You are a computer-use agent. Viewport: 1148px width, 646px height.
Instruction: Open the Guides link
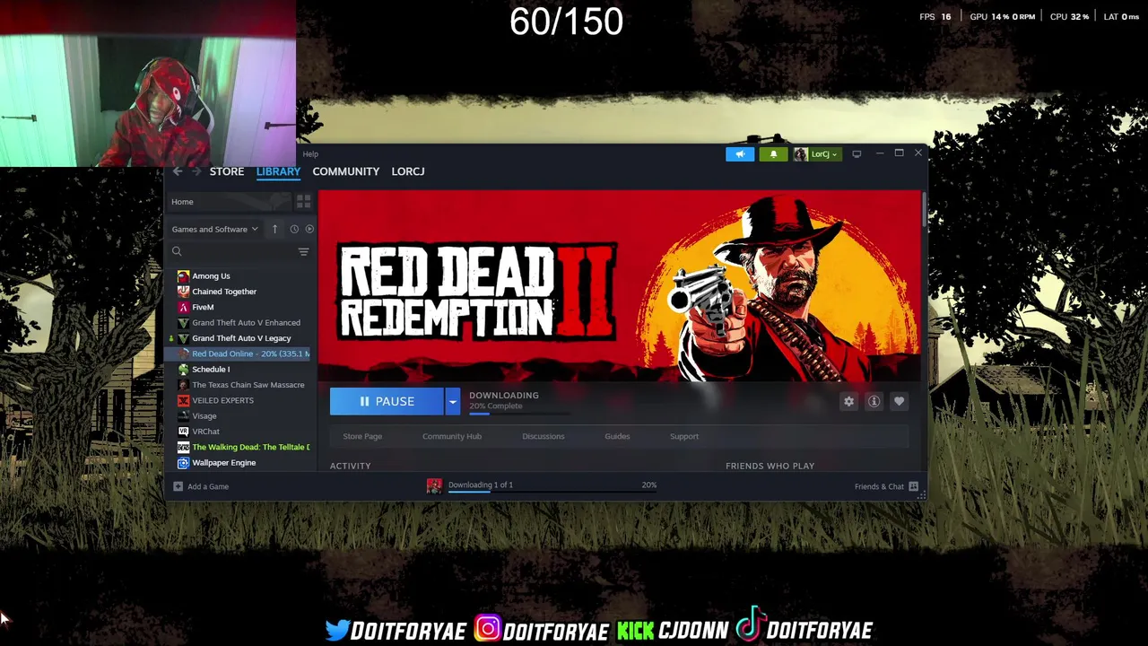click(617, 437)
